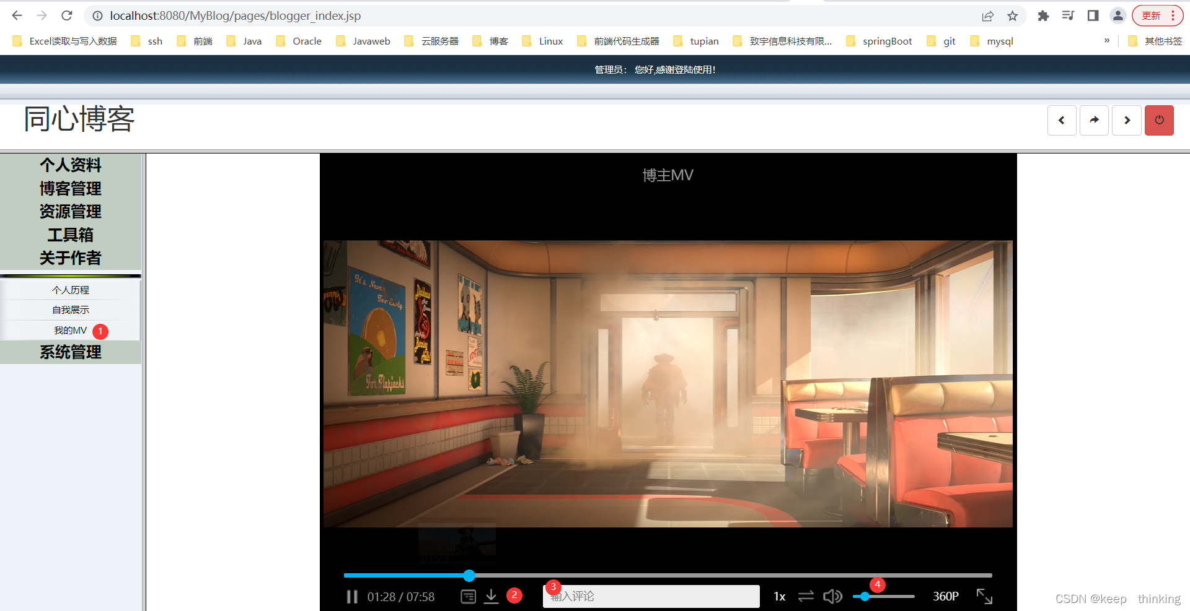Change playback speed via 1x button
The height and width of the screenshot is (611, 1190).
(x=780, y=597)
